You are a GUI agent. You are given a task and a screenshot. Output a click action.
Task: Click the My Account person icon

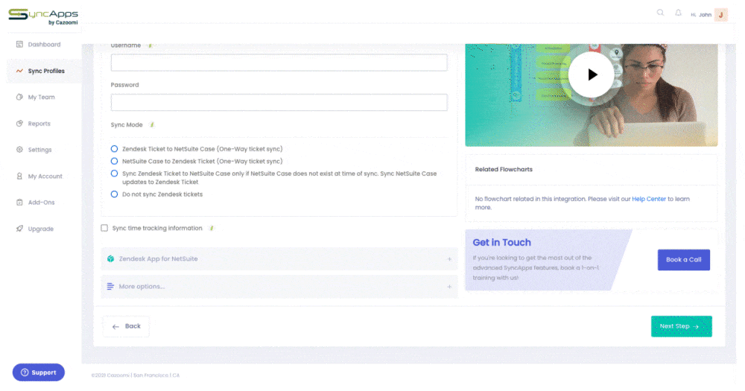point(19,177)
